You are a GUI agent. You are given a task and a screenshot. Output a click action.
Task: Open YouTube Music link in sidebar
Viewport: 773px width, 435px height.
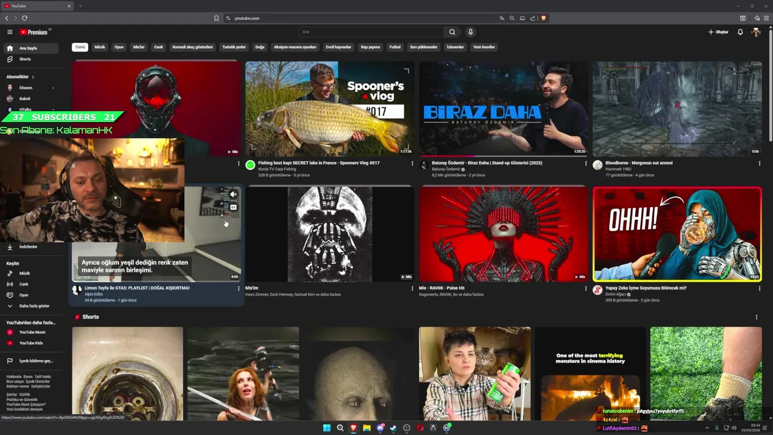pos(30,332)
